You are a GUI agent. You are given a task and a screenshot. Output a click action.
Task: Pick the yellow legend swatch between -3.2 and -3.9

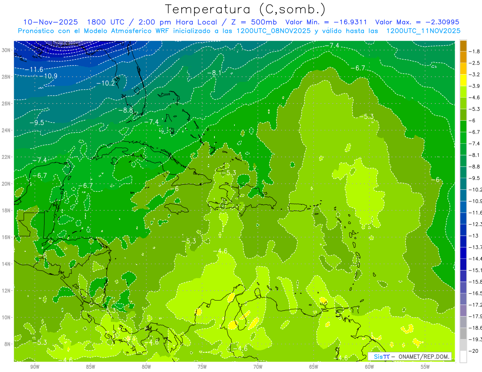pyautogui.click(x=463, y=80)
